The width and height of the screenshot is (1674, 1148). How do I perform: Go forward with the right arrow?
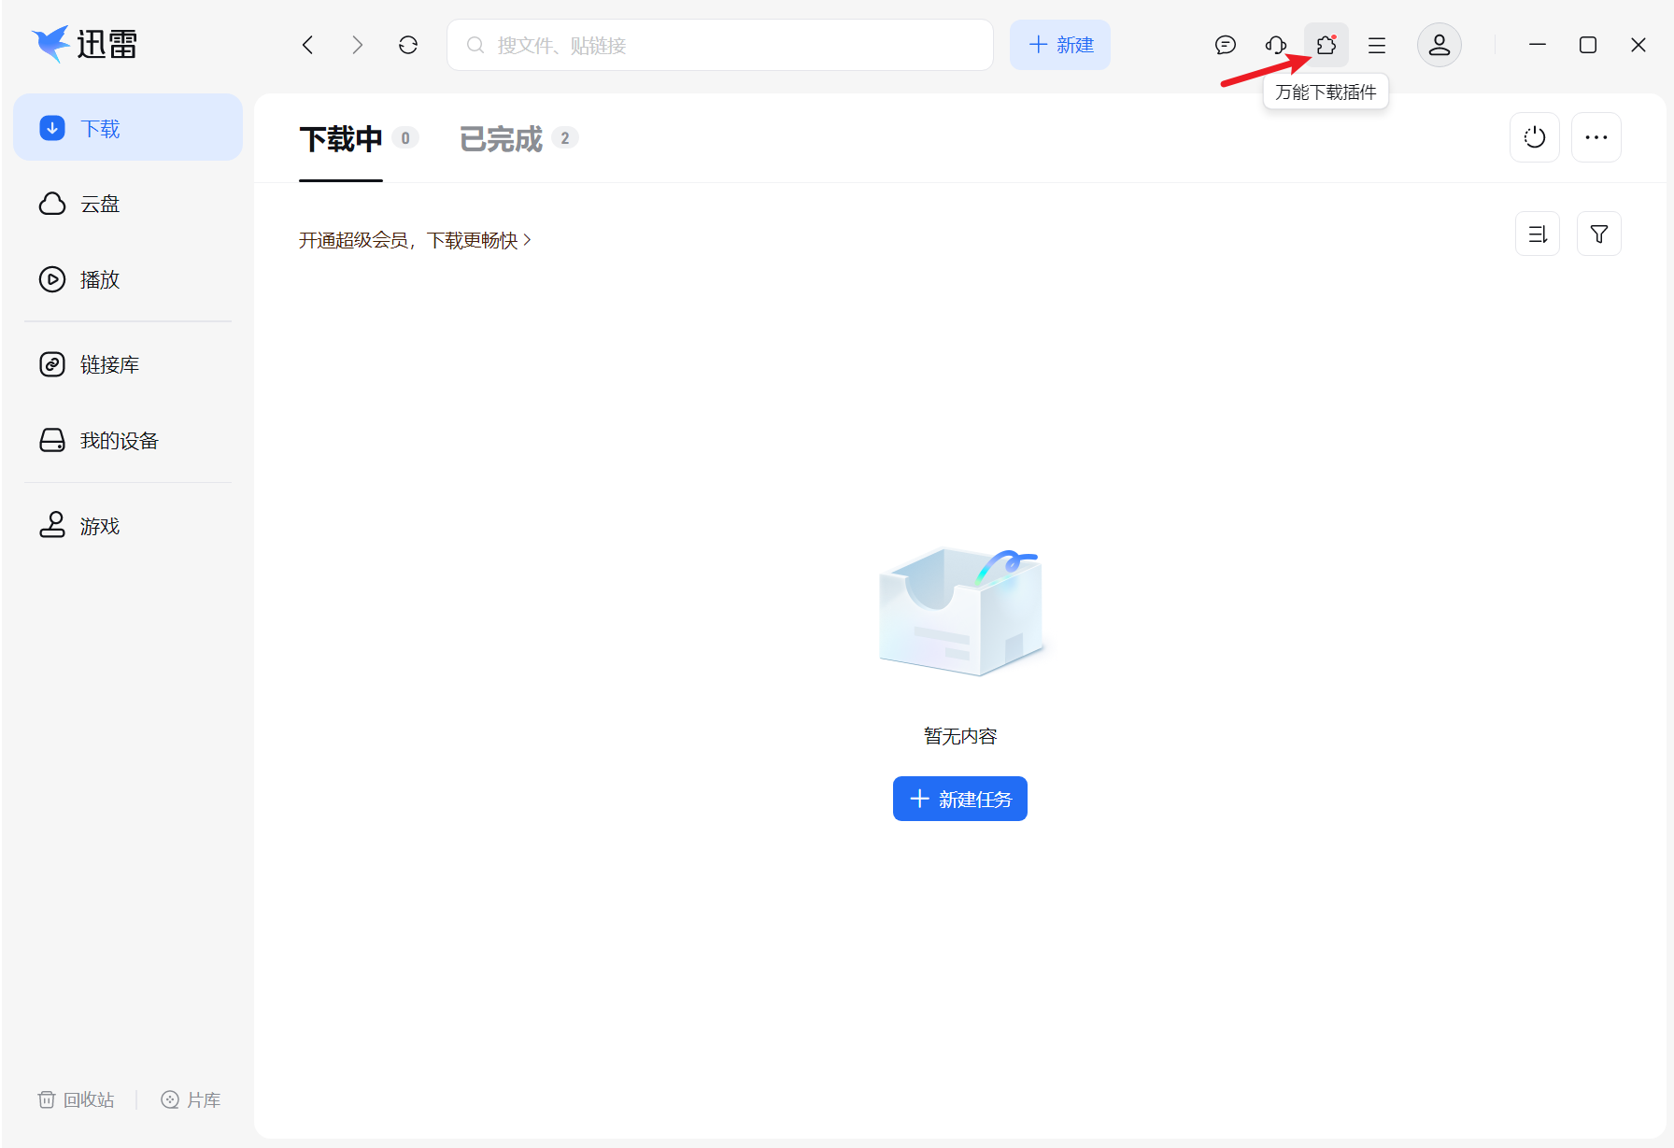[x=358, y=45]
